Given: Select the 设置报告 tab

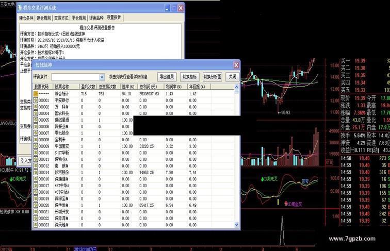Looking at the screenshot, I should click(x=114, y=18).
